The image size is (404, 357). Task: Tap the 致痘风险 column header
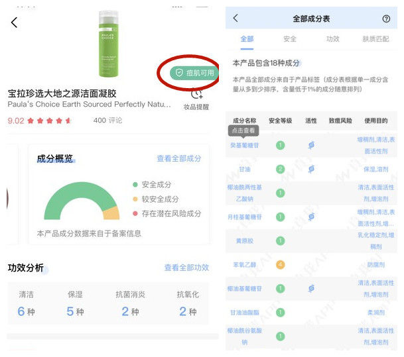pyautogui.click(x=340, y=121)
